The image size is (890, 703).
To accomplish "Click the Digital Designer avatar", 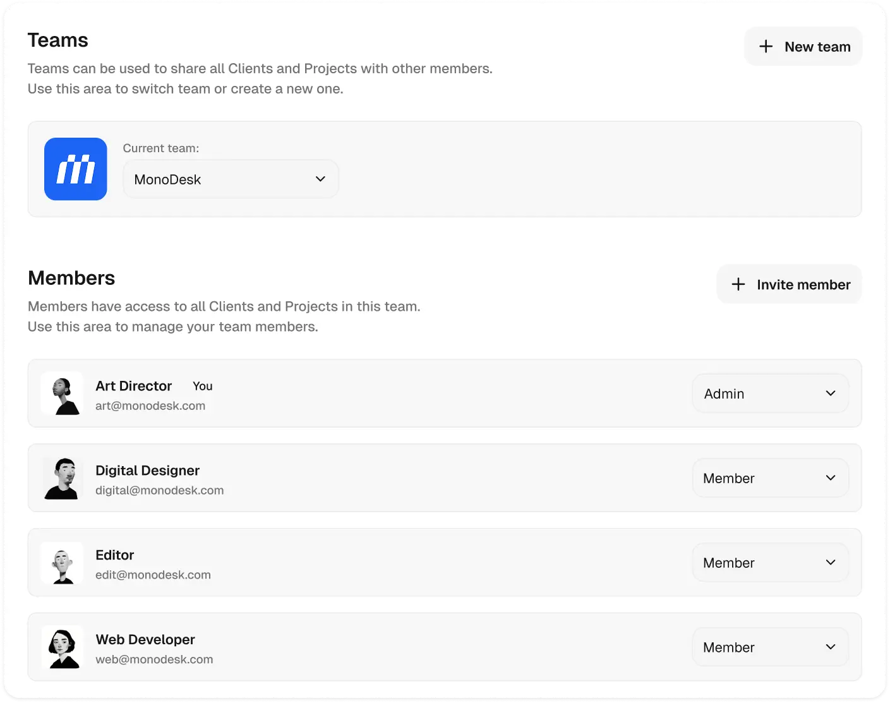I will [x=63, y=478].
